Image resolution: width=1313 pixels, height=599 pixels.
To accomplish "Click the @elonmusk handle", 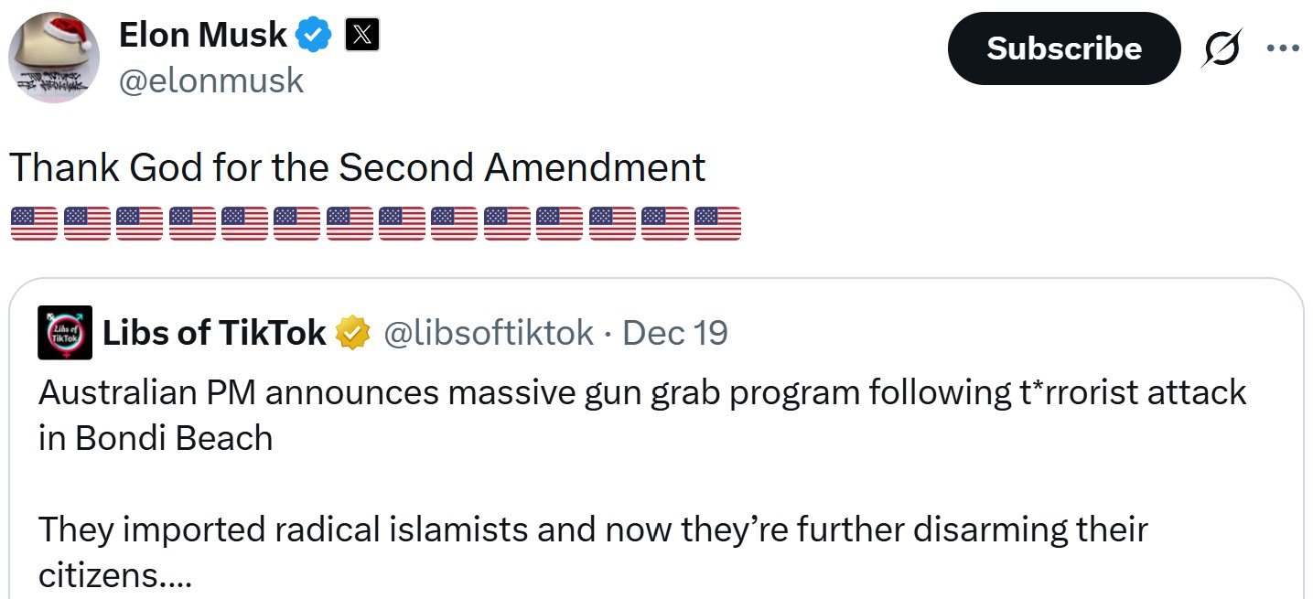I will [x=211, y=80].
